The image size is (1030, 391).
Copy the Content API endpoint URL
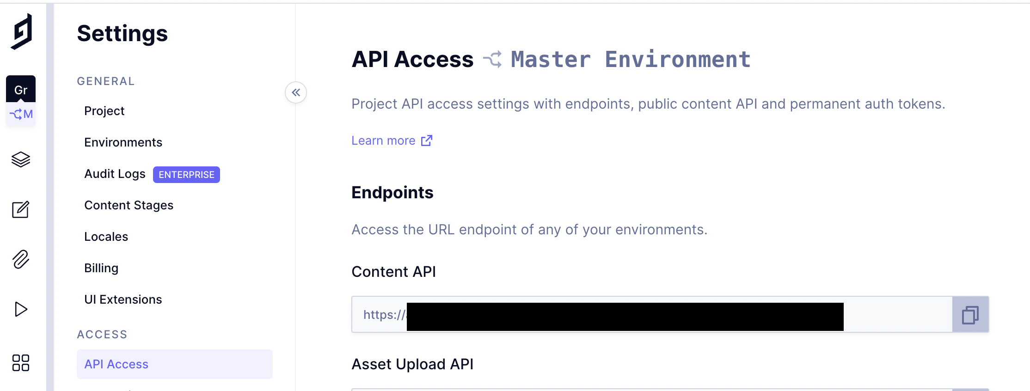[x=970, y=314]
